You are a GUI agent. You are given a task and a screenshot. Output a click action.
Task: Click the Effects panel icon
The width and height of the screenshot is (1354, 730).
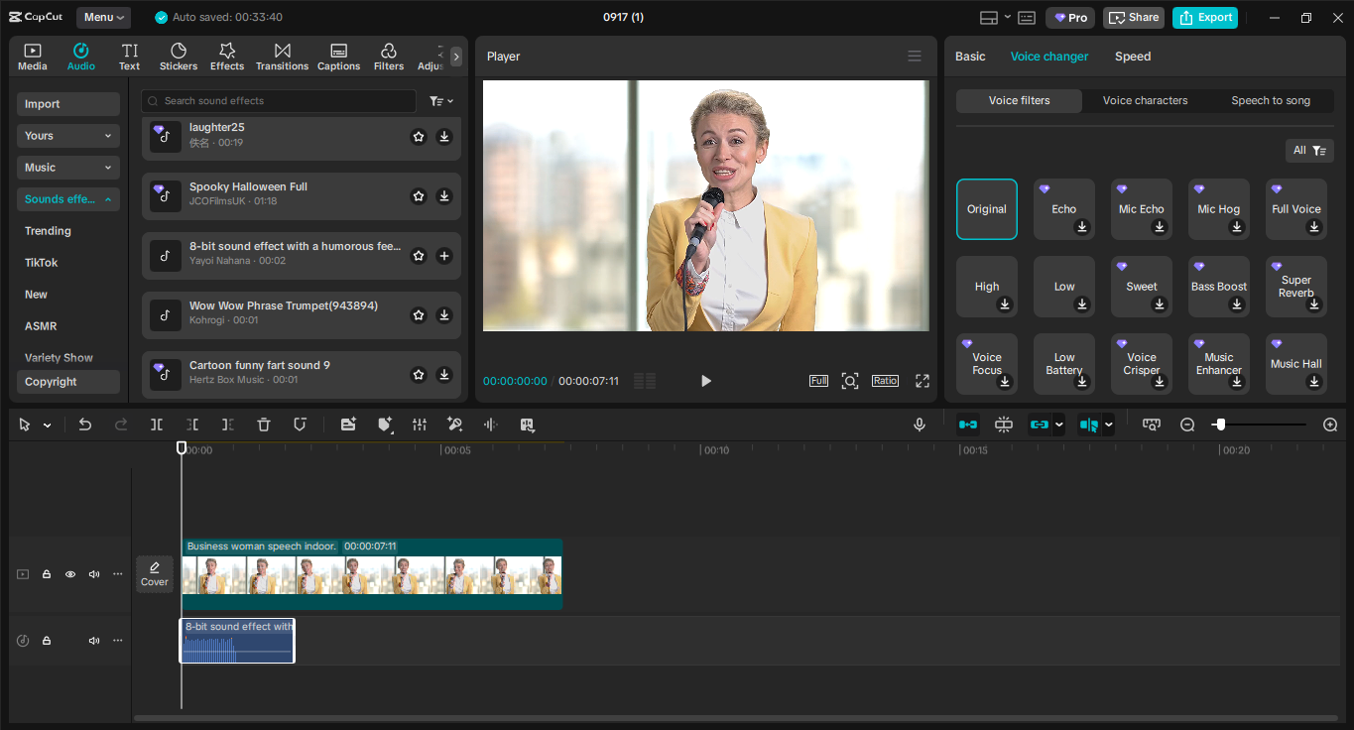[x=227, y=55]
